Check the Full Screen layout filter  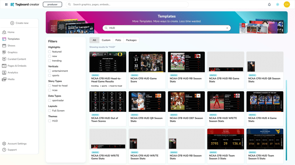tap(50, 111)
